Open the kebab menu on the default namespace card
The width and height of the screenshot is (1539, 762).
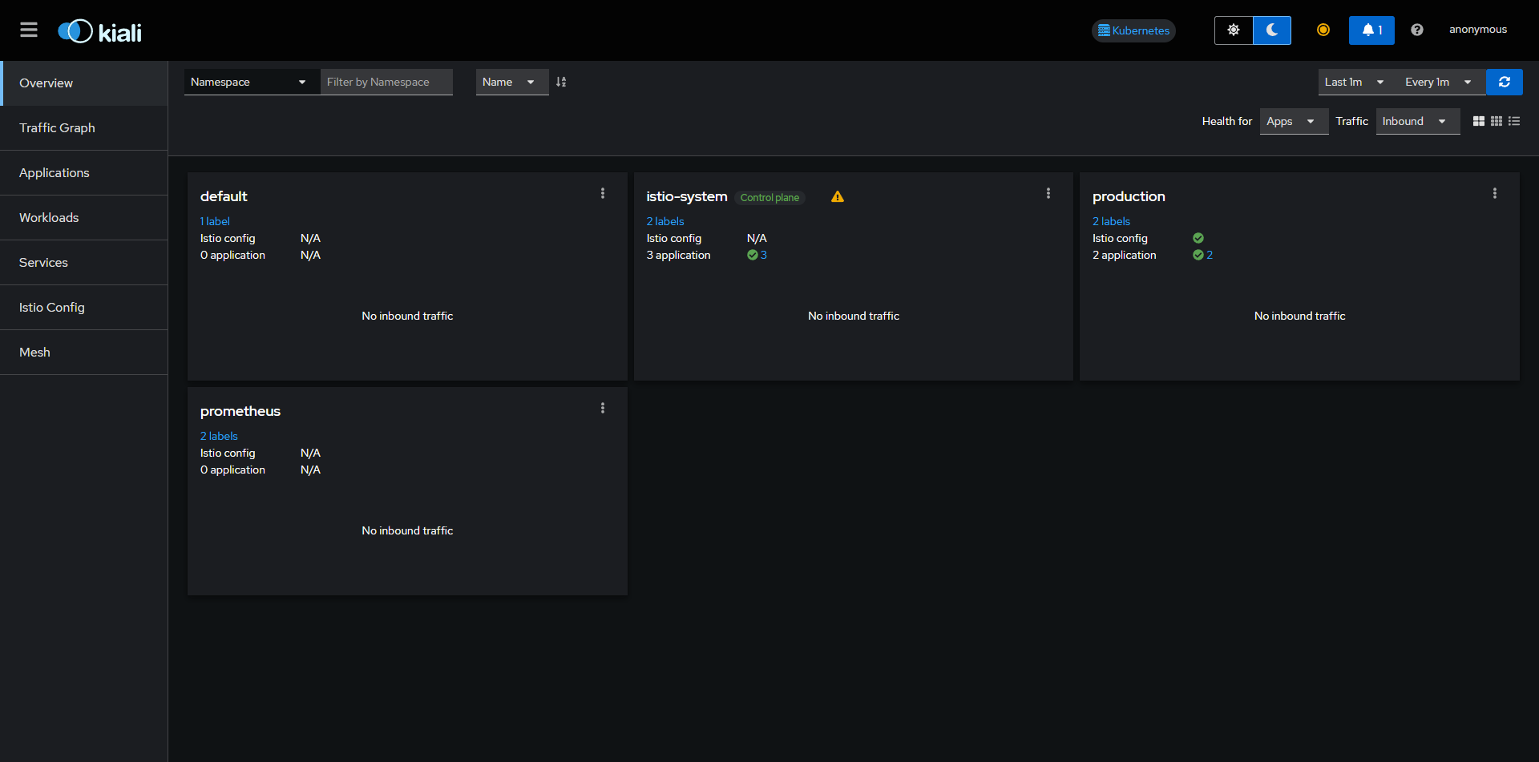[603, 193]
